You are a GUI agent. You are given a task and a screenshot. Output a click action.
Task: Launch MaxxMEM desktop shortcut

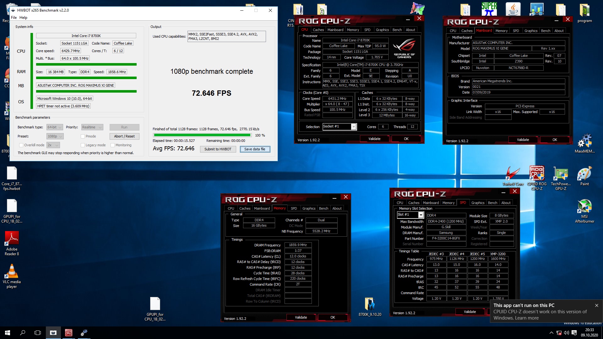point(584,143)
